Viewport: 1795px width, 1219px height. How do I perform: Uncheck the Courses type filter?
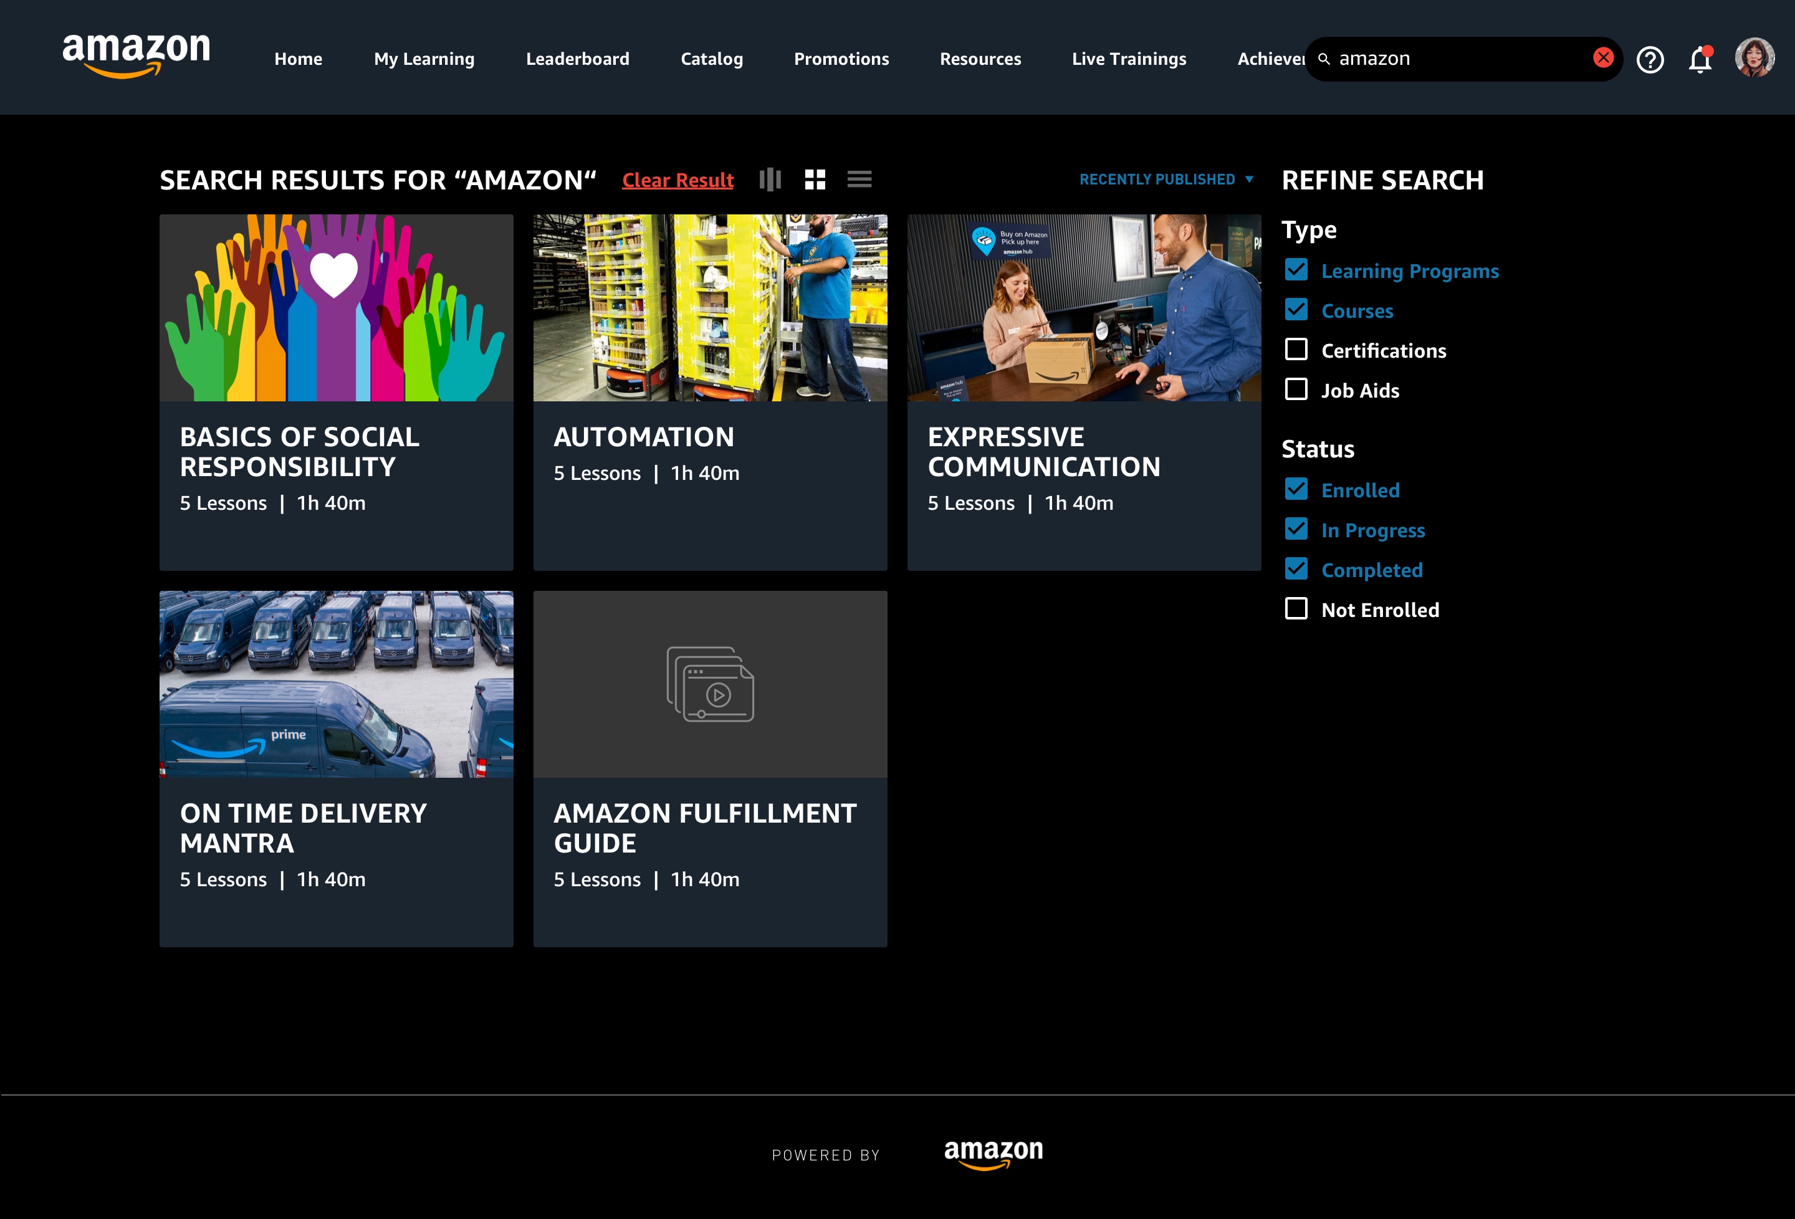[x=1296, y=310]
